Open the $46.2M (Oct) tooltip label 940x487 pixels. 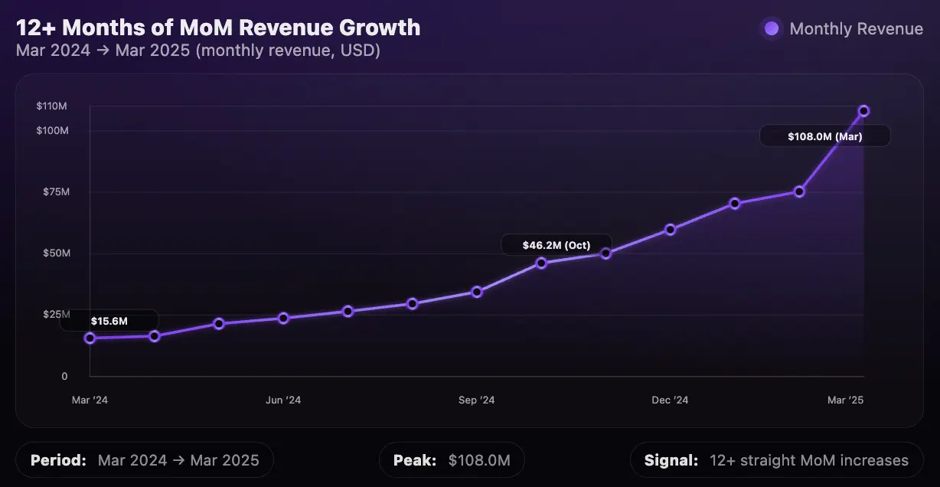[x=556, y=245]
